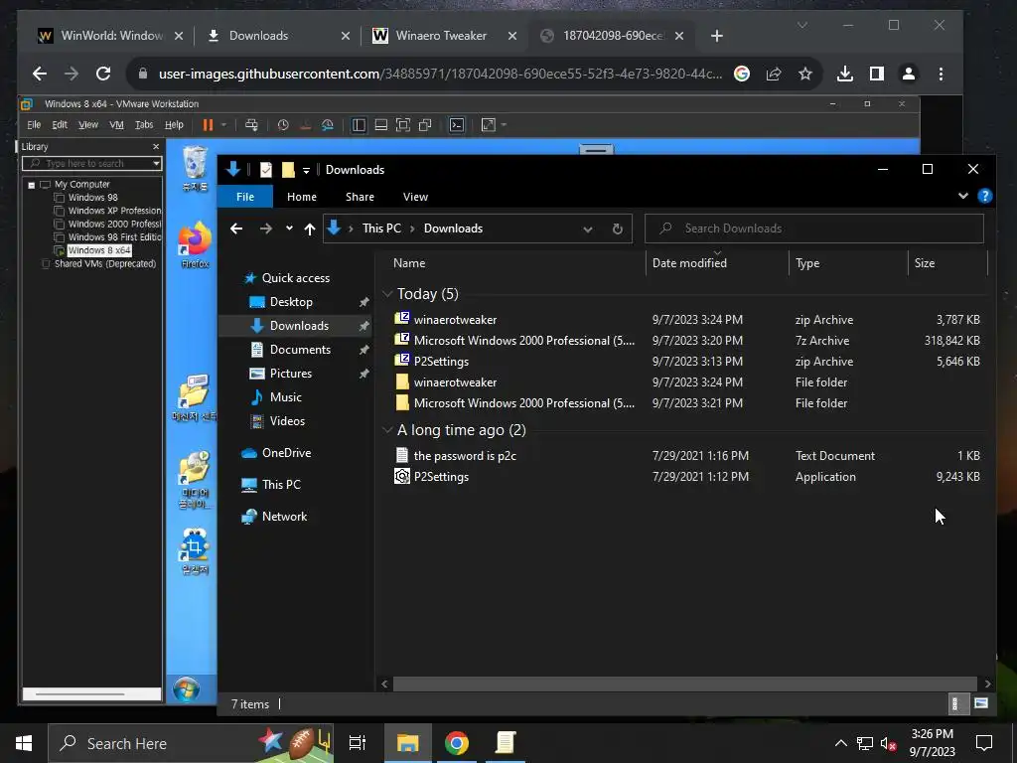Open the VM menu in VMware
Image resolution: width=1017 pixels, height=763 pixels.
(x=117, y=124)
